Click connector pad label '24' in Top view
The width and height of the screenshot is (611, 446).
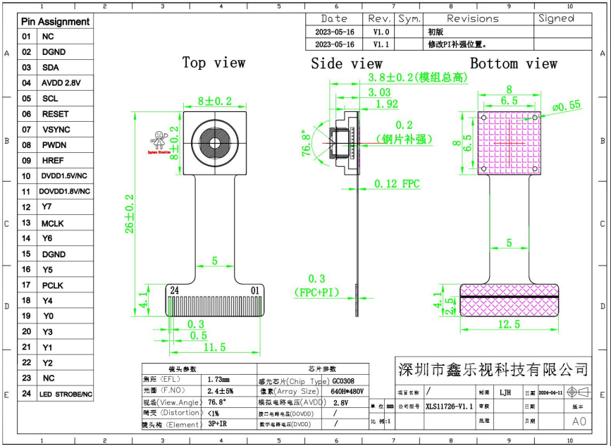(174, 290)
